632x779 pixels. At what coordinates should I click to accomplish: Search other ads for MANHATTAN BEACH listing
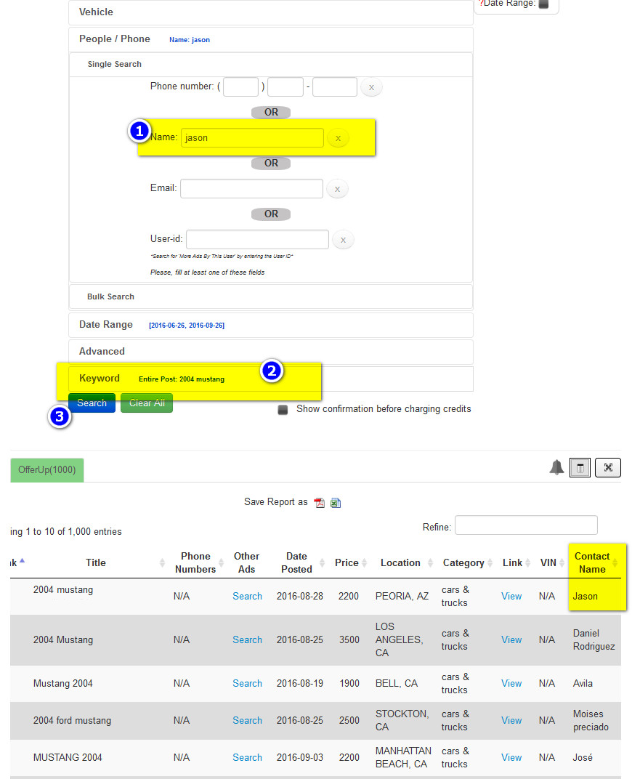[x=247, y=758]
